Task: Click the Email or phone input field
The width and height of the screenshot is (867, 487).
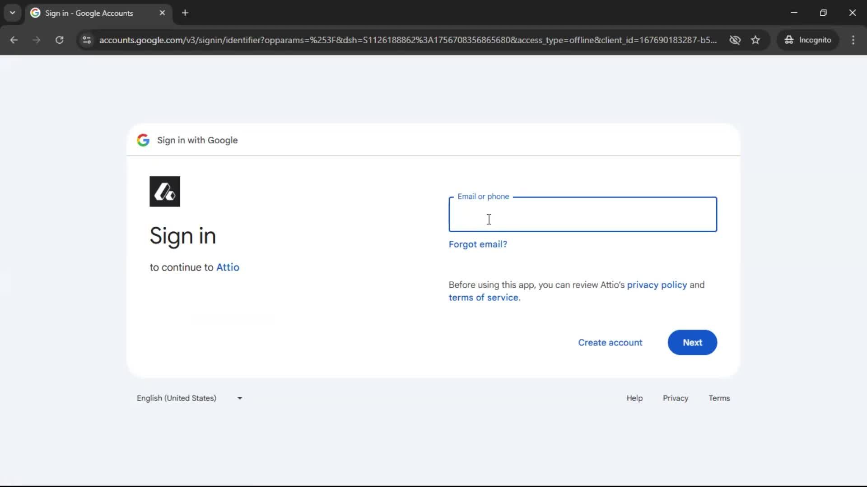Action: tap(582, 214)
